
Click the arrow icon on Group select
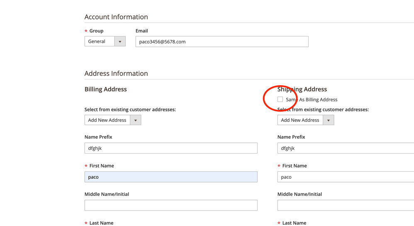click(120, 41)
